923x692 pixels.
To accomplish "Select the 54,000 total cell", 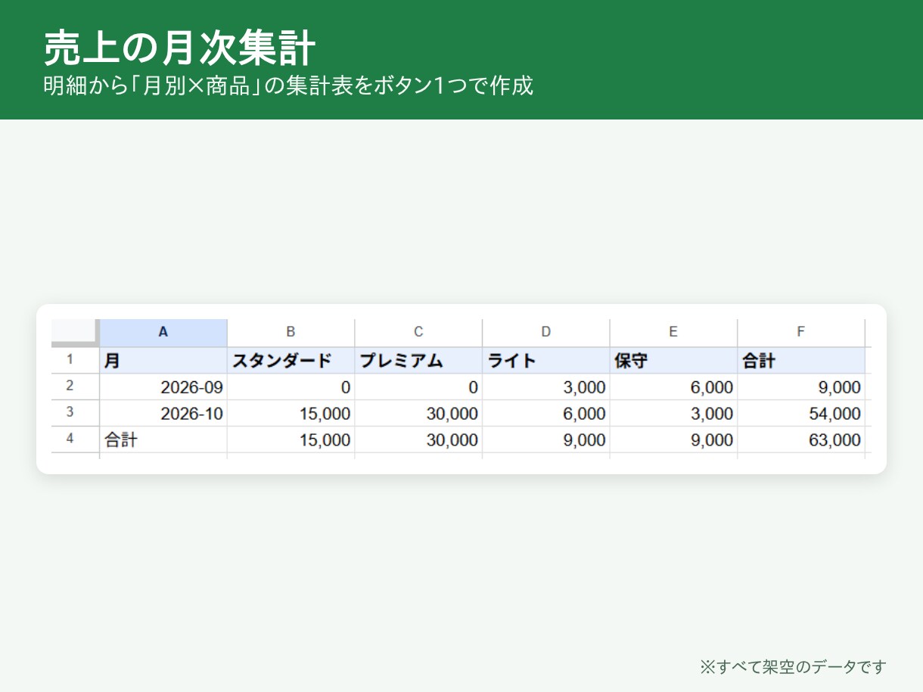I will tap(801, 414).
